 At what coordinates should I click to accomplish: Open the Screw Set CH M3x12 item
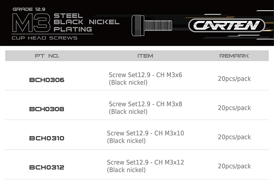coord(145,166)
